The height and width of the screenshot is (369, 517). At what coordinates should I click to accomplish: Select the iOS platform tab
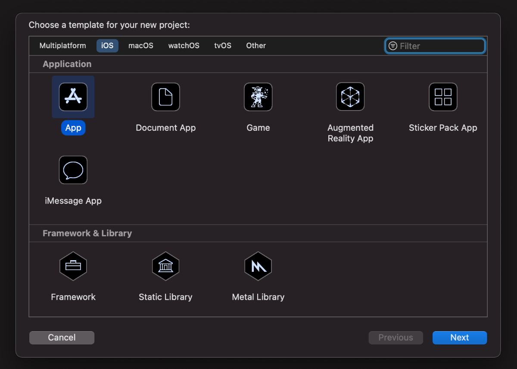coord(107,46)
